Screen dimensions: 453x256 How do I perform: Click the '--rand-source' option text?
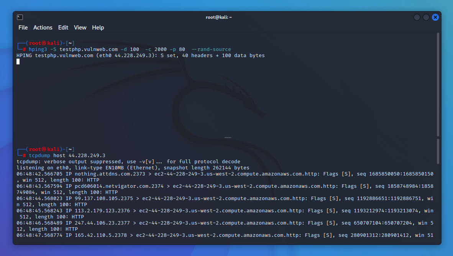click(211, 49)
